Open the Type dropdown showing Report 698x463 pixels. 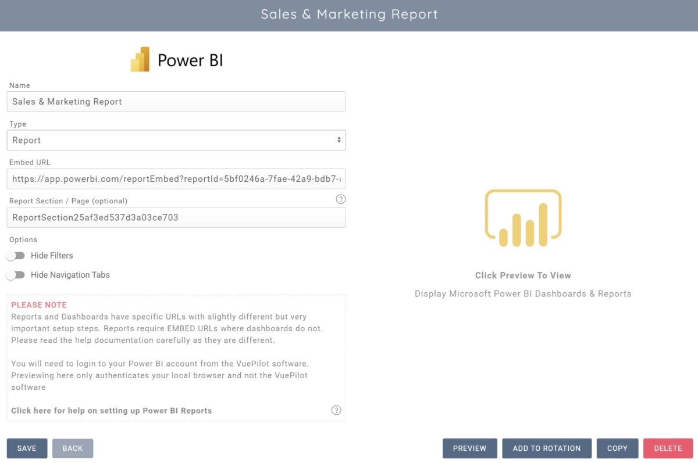pyautogui.click(x=176, y=140)
